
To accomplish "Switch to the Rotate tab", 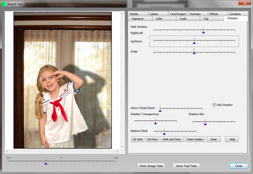I will coord(134,14).
